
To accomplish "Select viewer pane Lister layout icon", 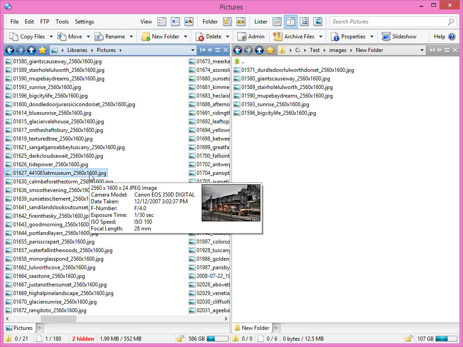I will (318, 22).
